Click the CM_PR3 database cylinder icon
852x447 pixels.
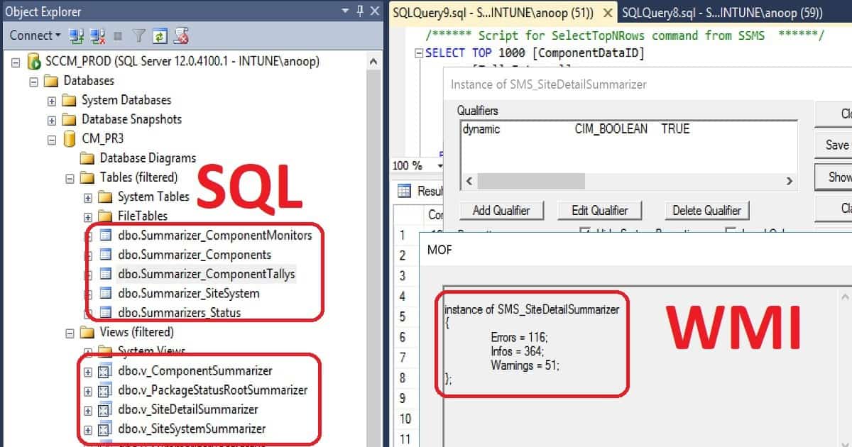[x=70, y=139]
